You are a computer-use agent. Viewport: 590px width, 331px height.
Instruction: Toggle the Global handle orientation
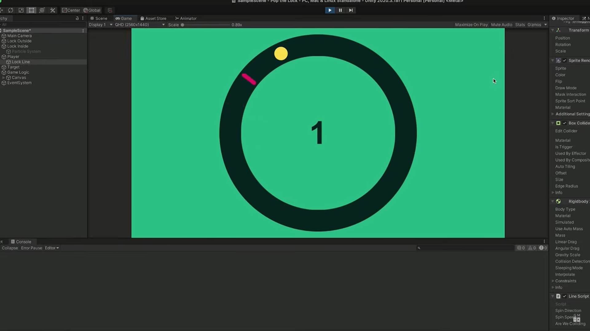(x=91, y=10)
